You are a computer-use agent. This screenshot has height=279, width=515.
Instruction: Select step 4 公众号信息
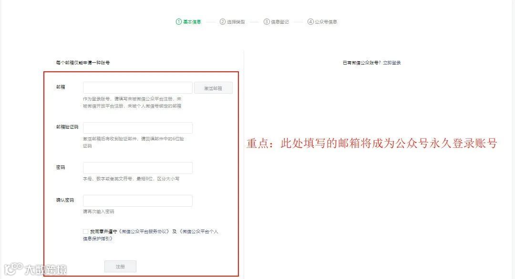coord(322,21)
